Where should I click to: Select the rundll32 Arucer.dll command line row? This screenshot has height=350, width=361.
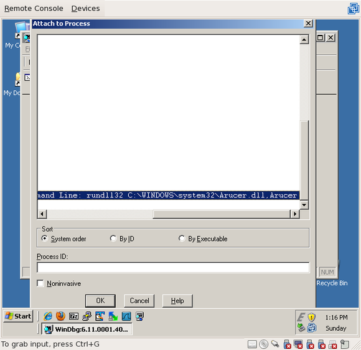pos(169,196)
